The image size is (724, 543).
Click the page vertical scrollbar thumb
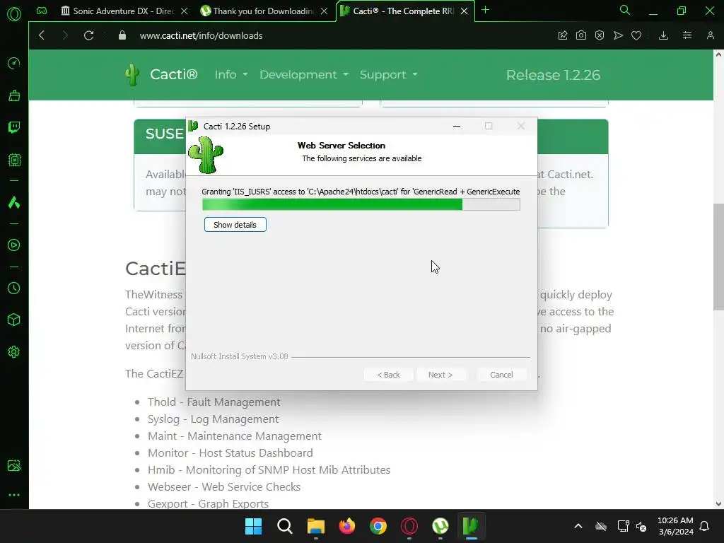[x=718, y=257]
